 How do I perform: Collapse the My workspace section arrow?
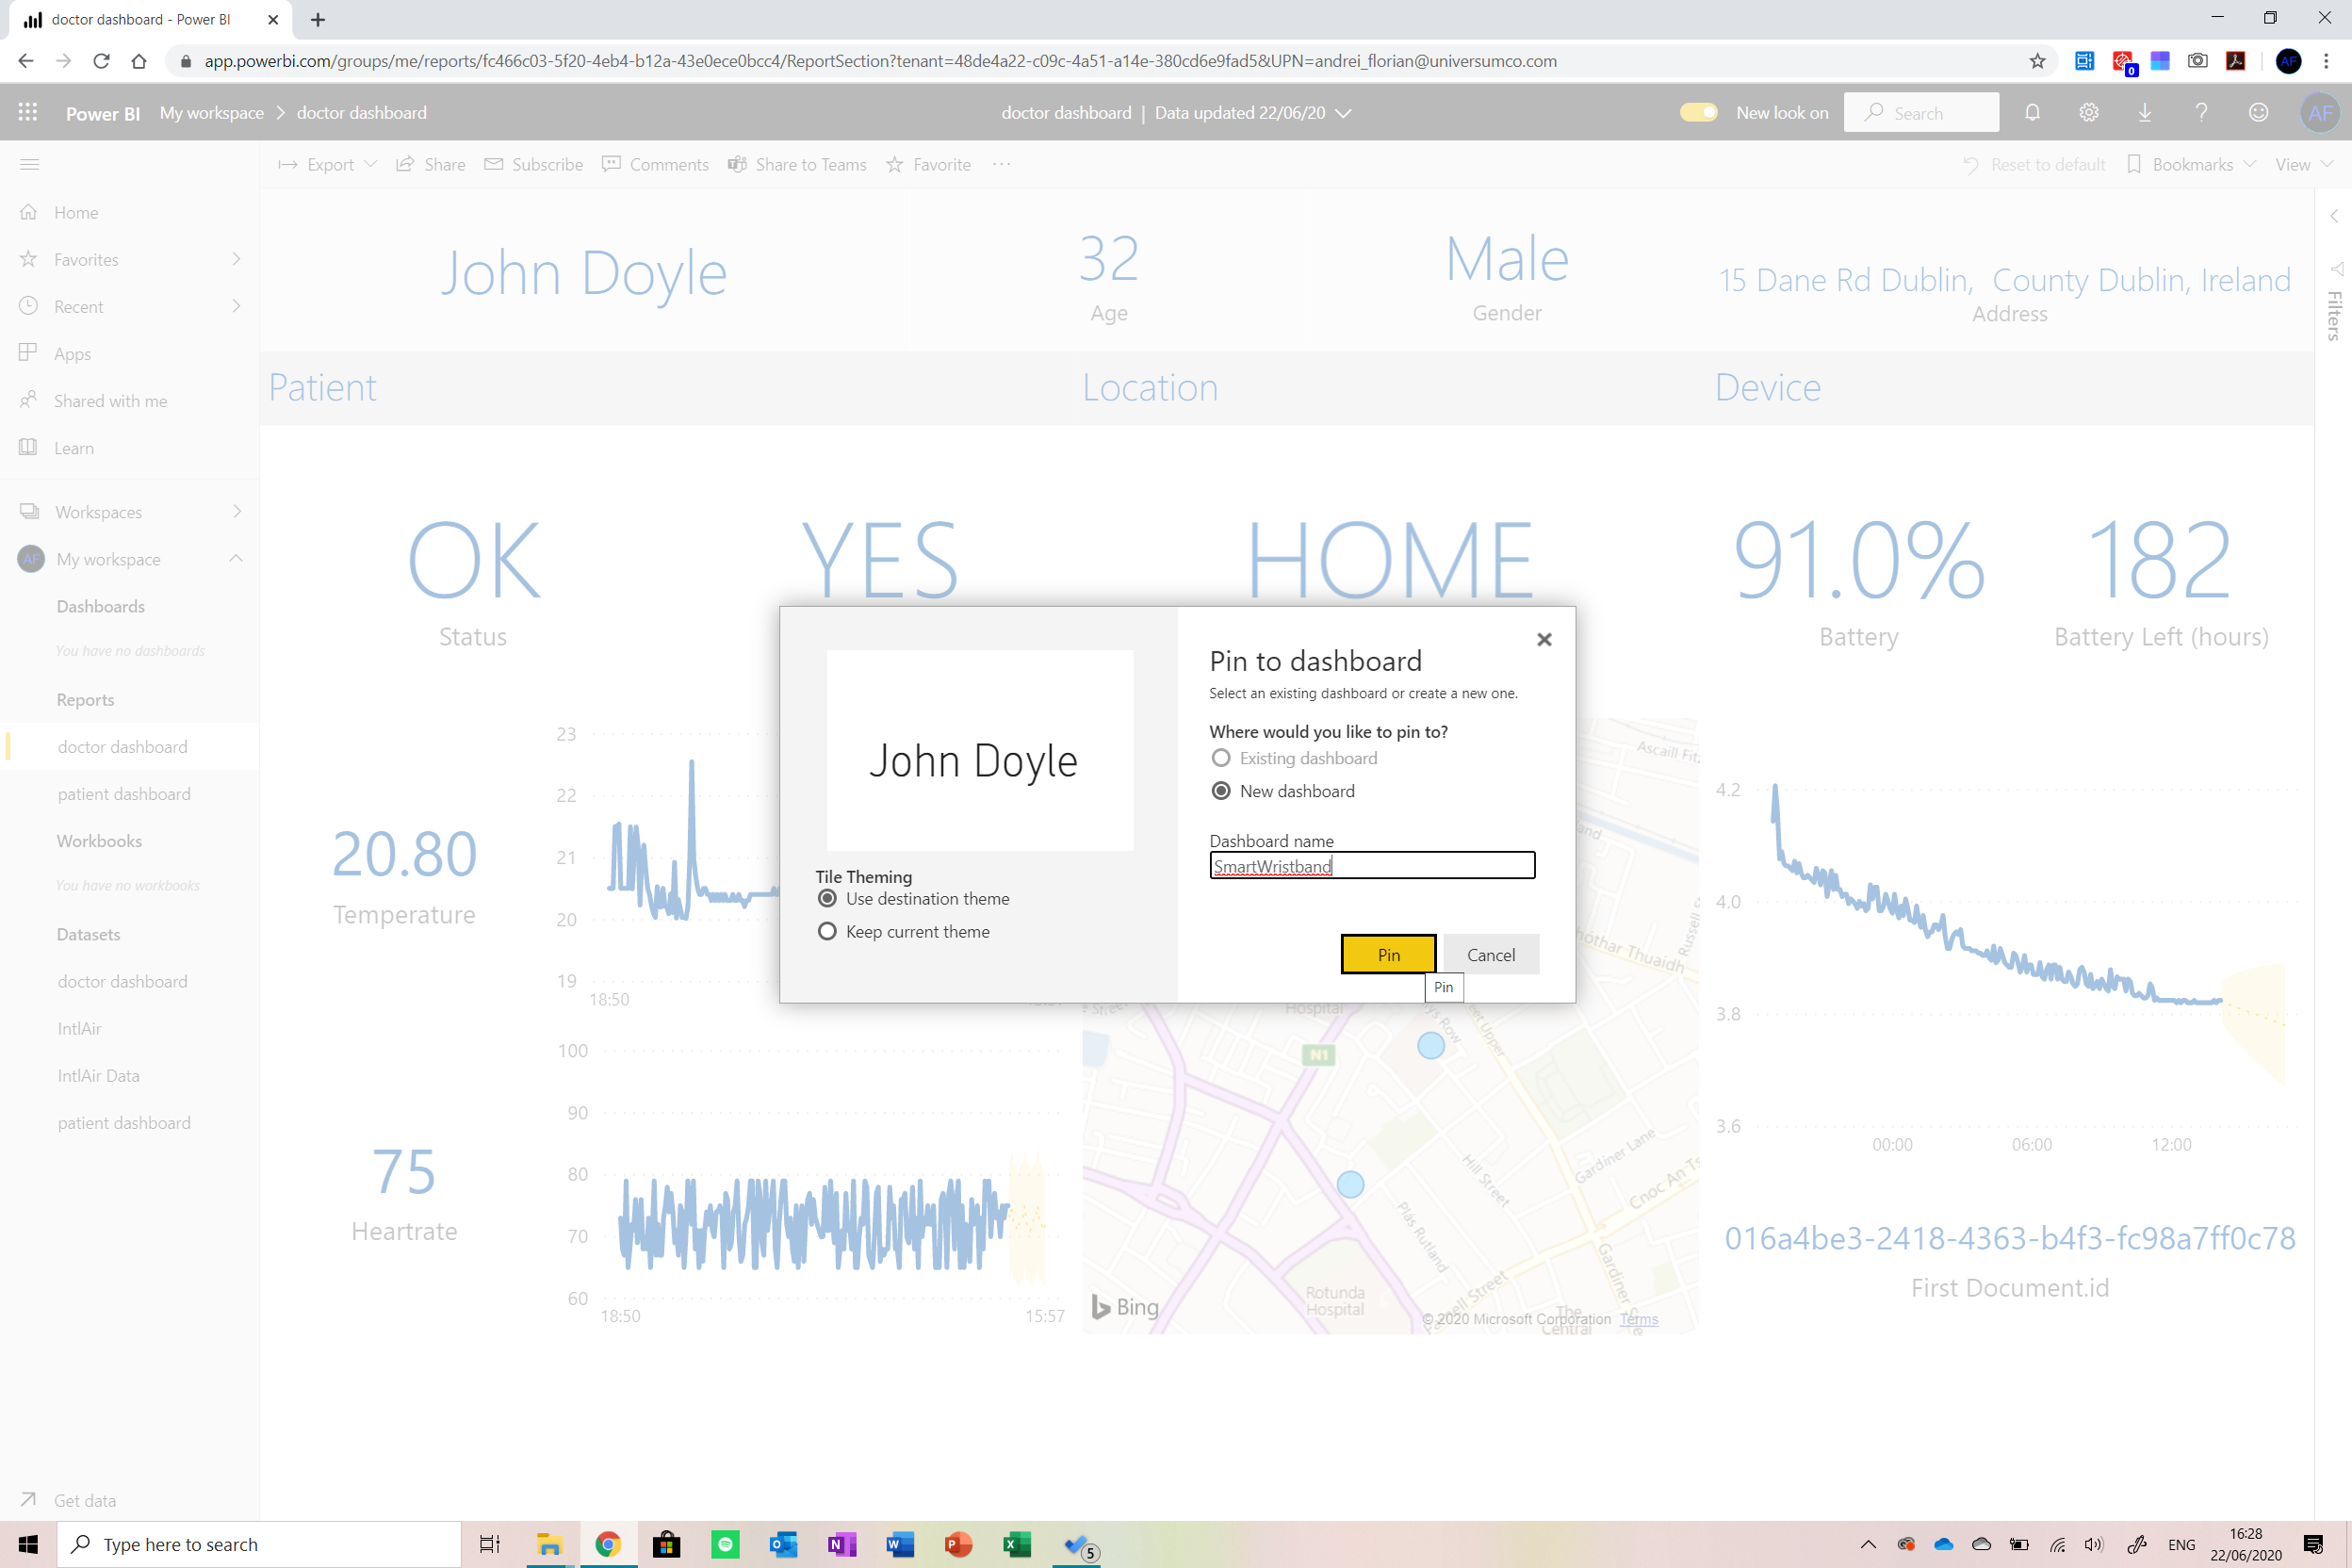click(236, 558)
